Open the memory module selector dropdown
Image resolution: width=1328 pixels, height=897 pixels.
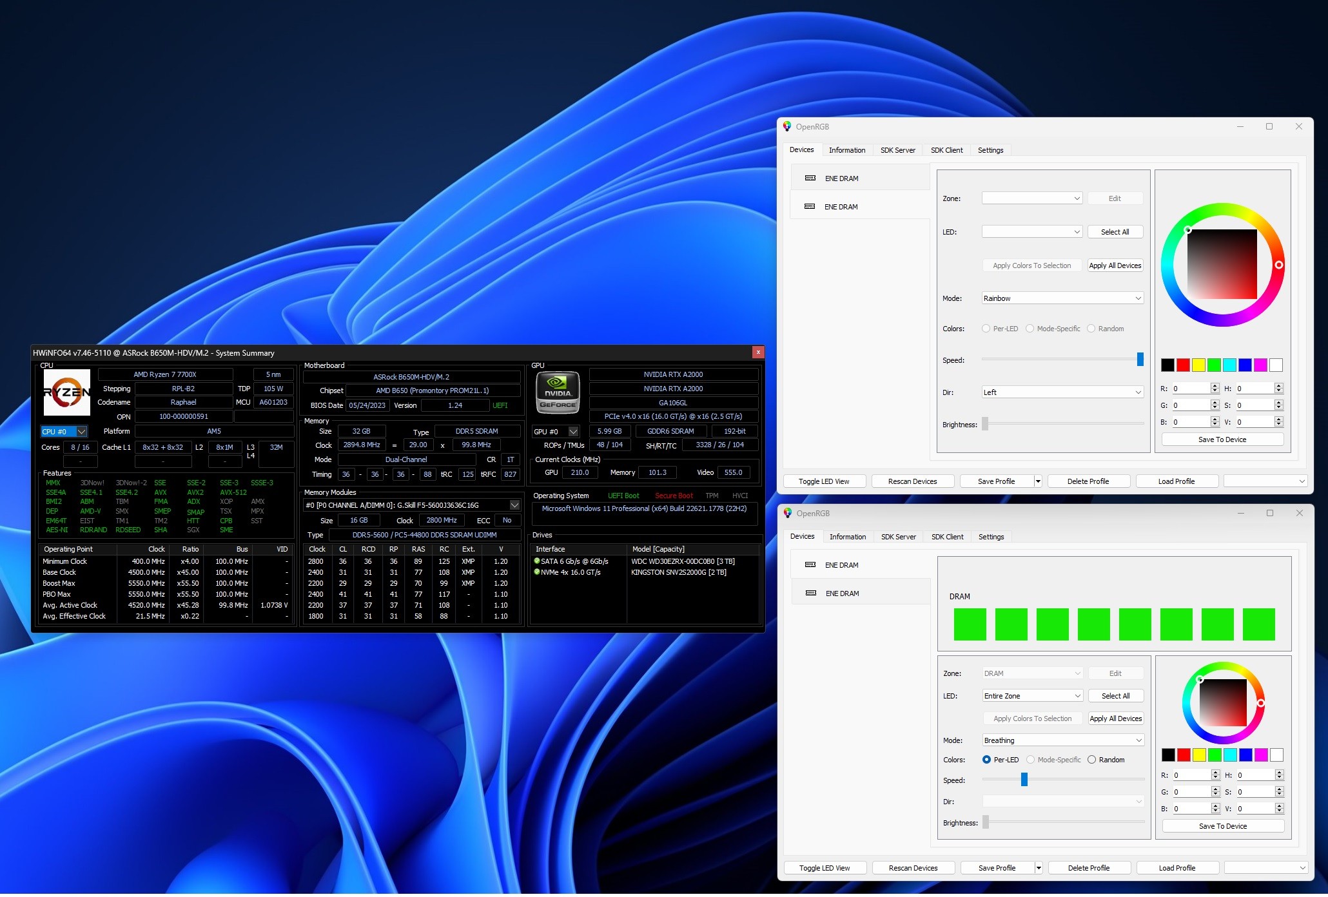[x=514, y=505]
